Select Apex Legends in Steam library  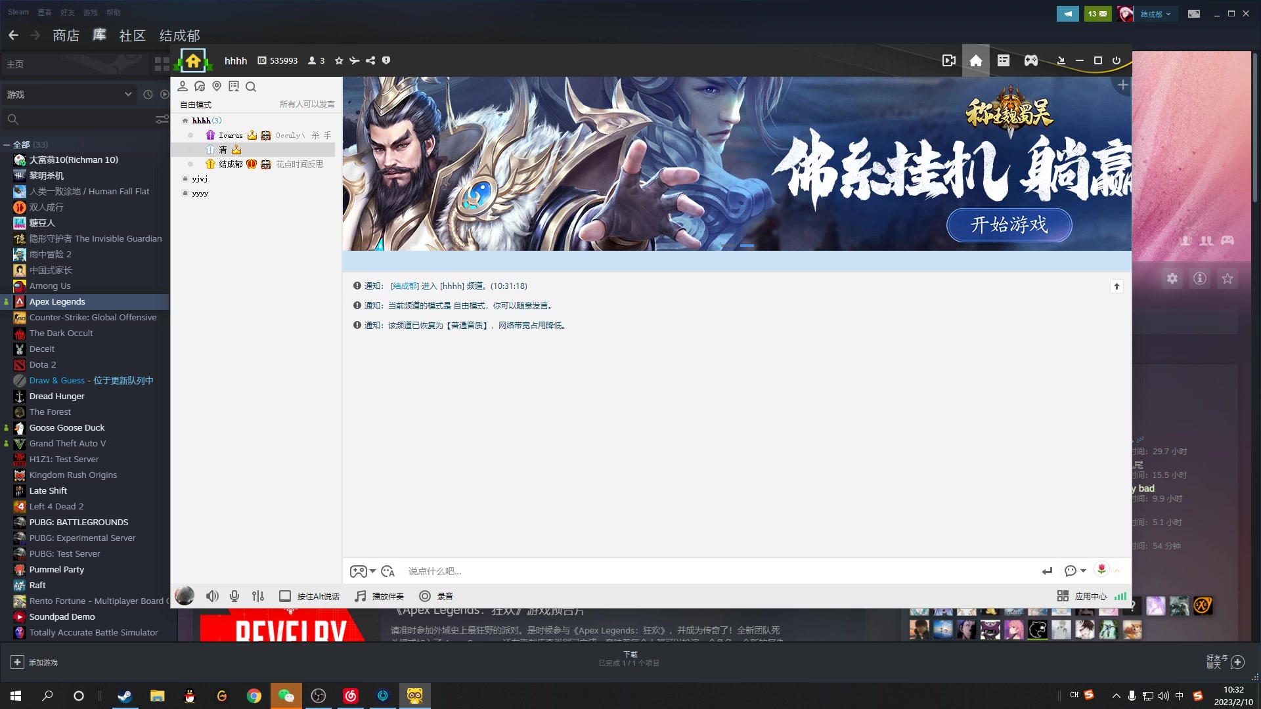click(85, 301)
